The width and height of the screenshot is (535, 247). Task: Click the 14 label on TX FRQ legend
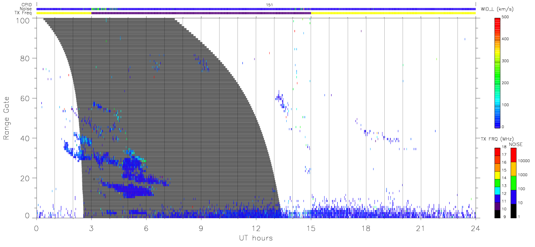[504, 178]
